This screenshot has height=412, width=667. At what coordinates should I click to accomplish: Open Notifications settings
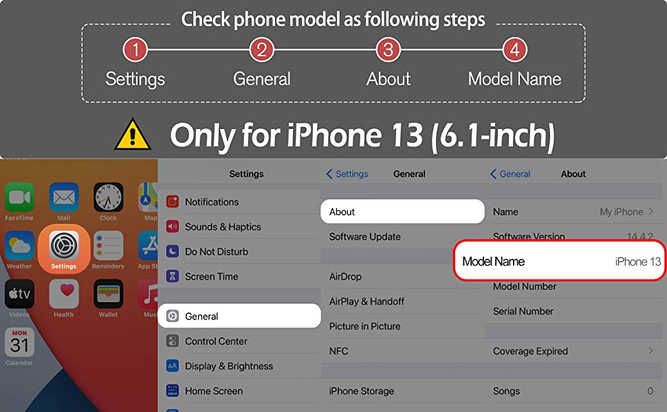239,202
